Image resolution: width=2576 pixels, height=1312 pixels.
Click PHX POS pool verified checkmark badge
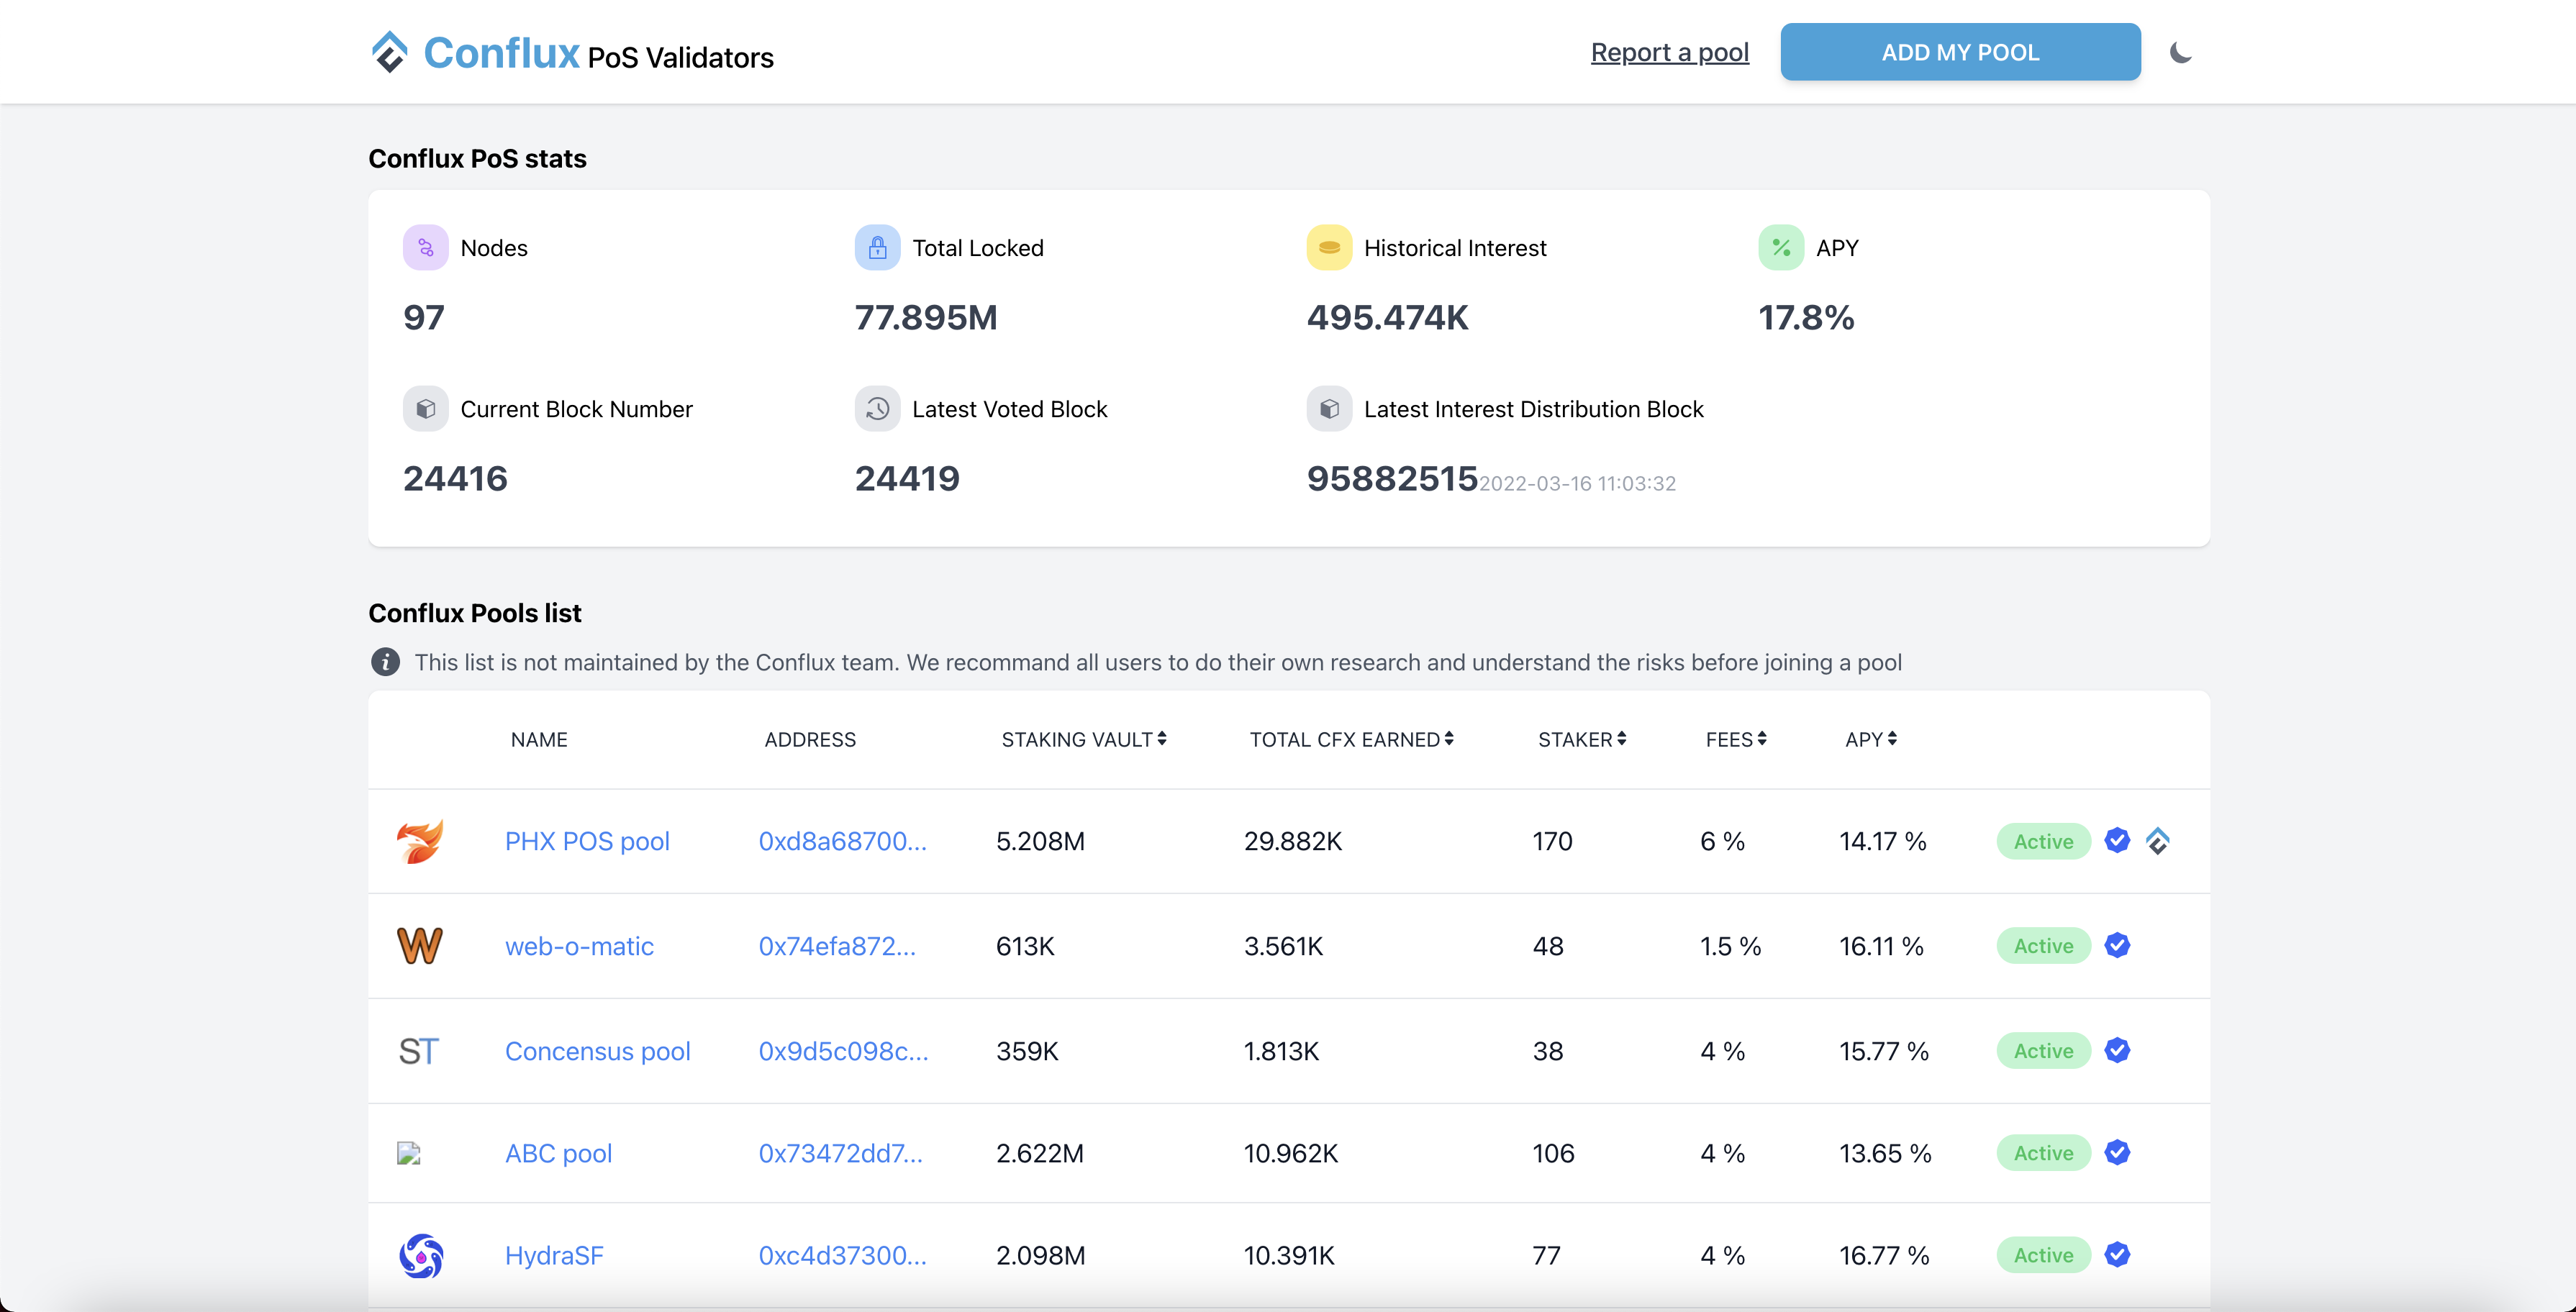(x=2117, y=840)
